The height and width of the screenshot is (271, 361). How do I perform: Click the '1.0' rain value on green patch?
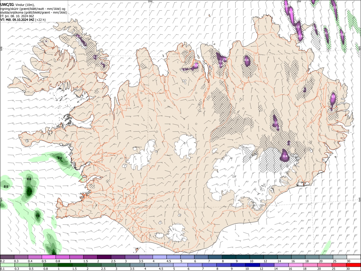click(38, 216)
